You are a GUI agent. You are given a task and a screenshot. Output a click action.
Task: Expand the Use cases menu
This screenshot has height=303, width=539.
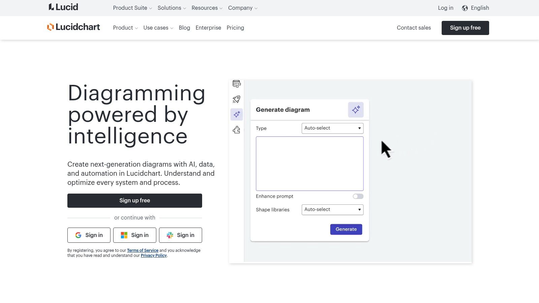[158, 28]
